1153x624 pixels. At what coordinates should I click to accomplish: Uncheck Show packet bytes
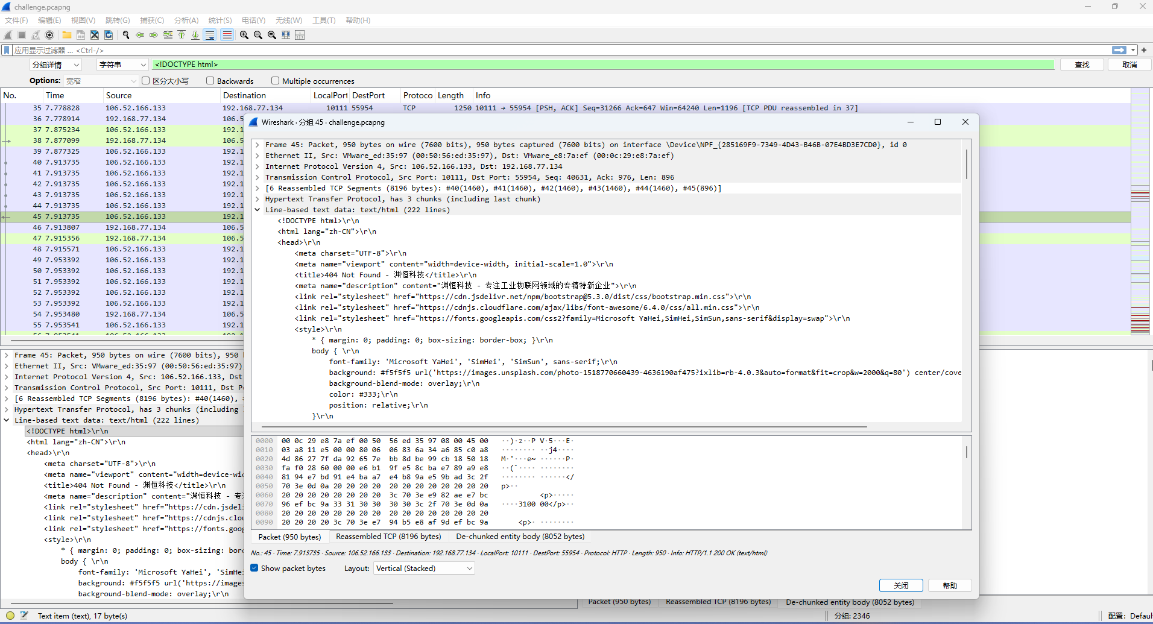254,568
